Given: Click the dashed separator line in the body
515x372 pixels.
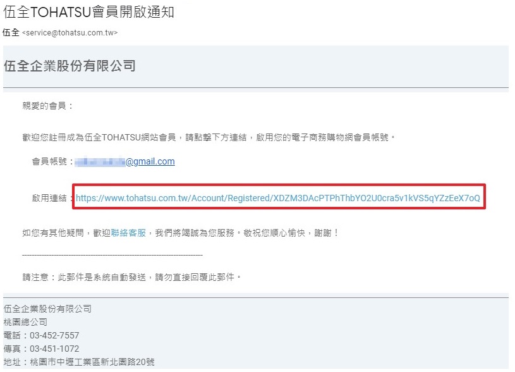Looking at the screenshot, I should pos(112,255).
